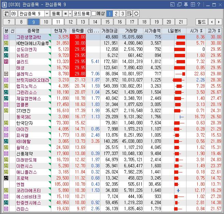The image size is (224, 214).
Task: Click the next field arrow button
Action: [219, 22]
